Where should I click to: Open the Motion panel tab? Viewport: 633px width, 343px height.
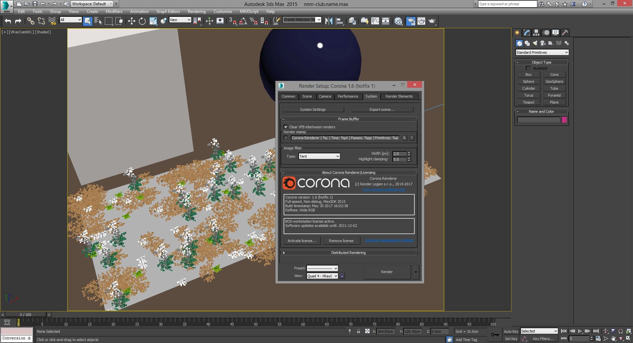(x=546, y=32)
